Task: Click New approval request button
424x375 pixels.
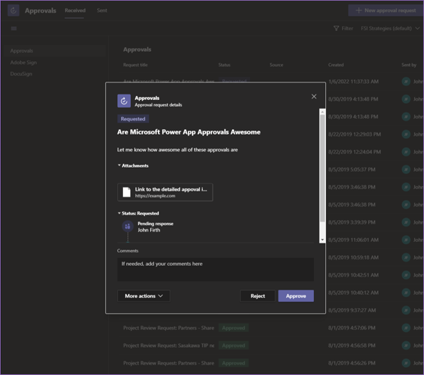Action: click(x=385, y=10)
